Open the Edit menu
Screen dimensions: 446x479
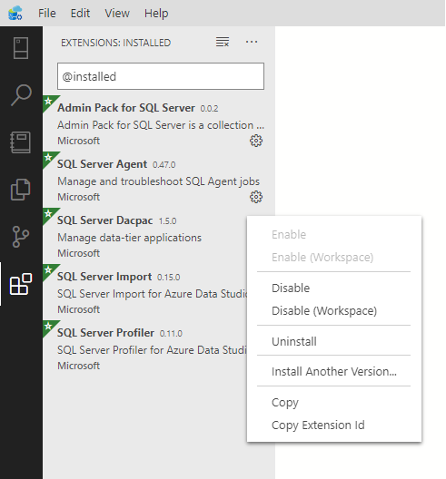point(80,13)
